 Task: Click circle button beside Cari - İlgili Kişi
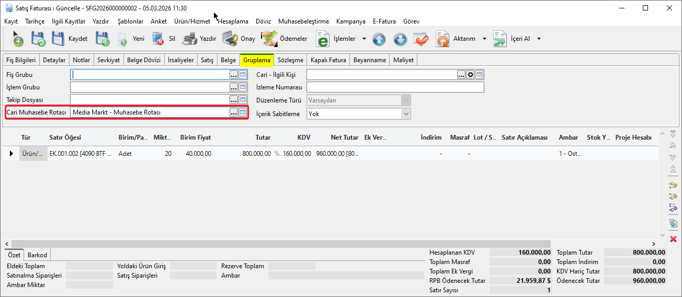(x=470, y=75)
